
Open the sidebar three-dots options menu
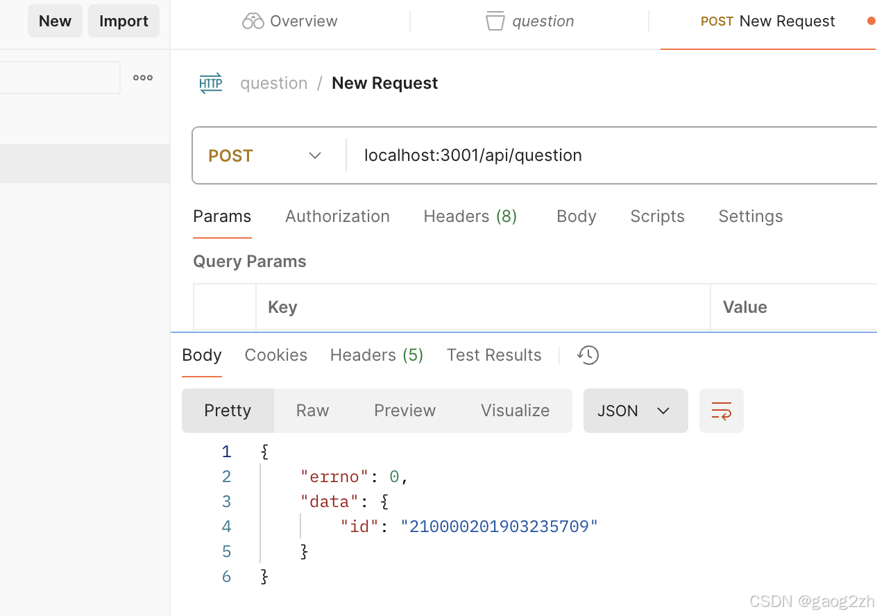point(143,78)
